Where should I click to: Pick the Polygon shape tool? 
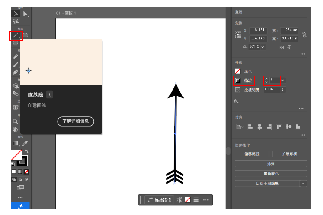pyautogui.click(x=16, y=43)
